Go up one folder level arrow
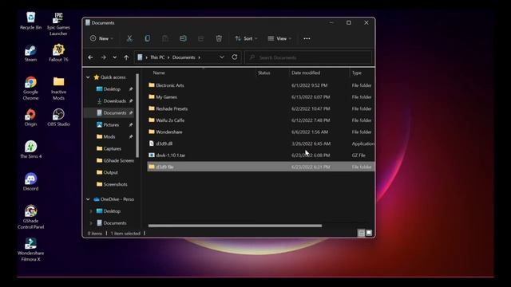The height and width of the screenshot is (287, 511). coord(126,57)
